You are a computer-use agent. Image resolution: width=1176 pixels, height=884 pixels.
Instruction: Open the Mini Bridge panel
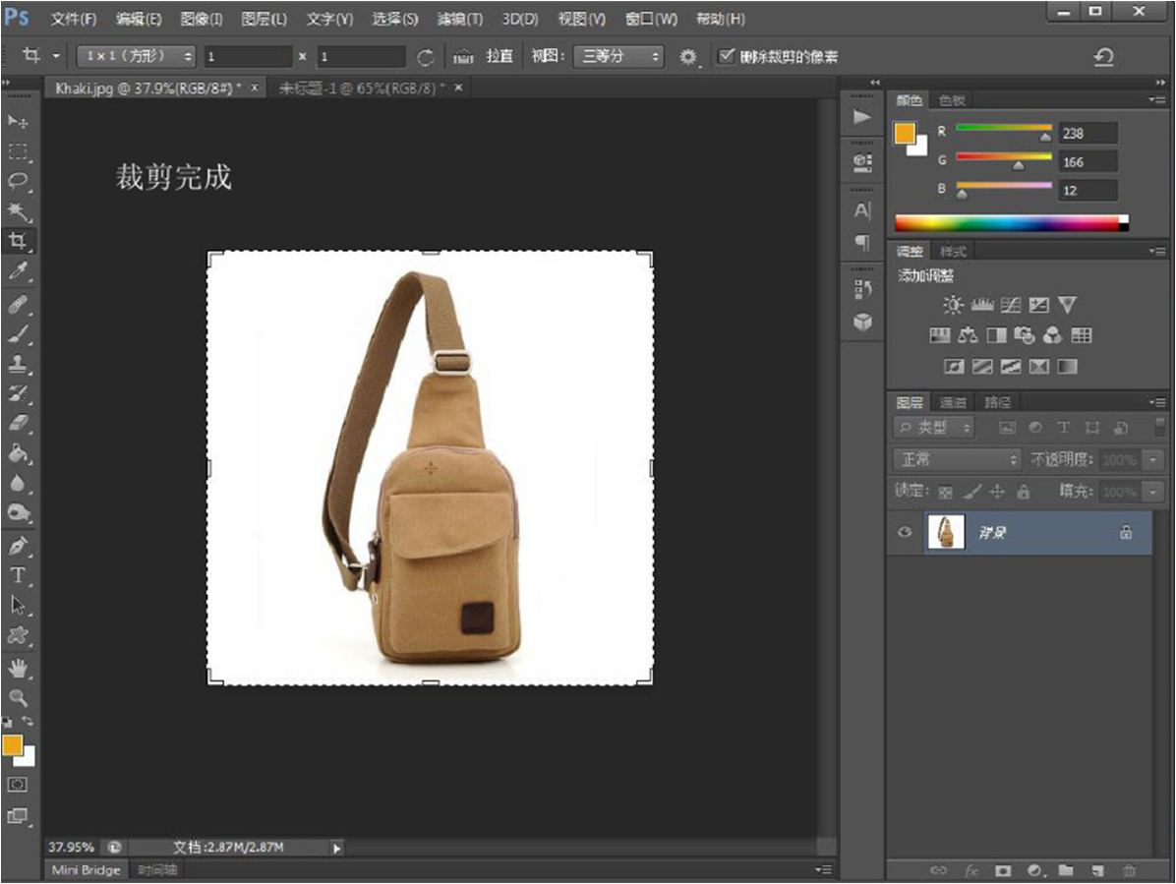click(x=86, y=870)
